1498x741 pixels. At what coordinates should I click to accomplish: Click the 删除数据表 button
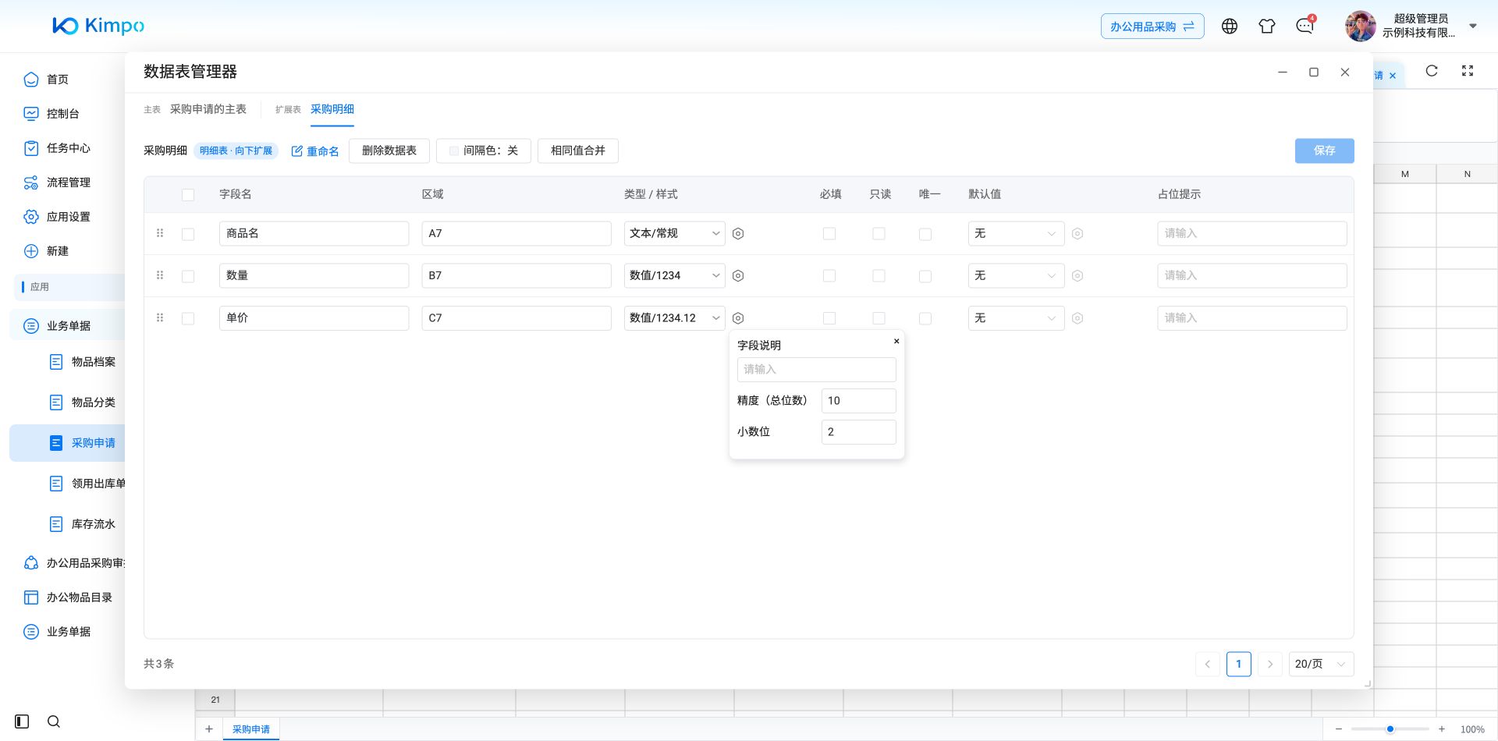[389, 151]
